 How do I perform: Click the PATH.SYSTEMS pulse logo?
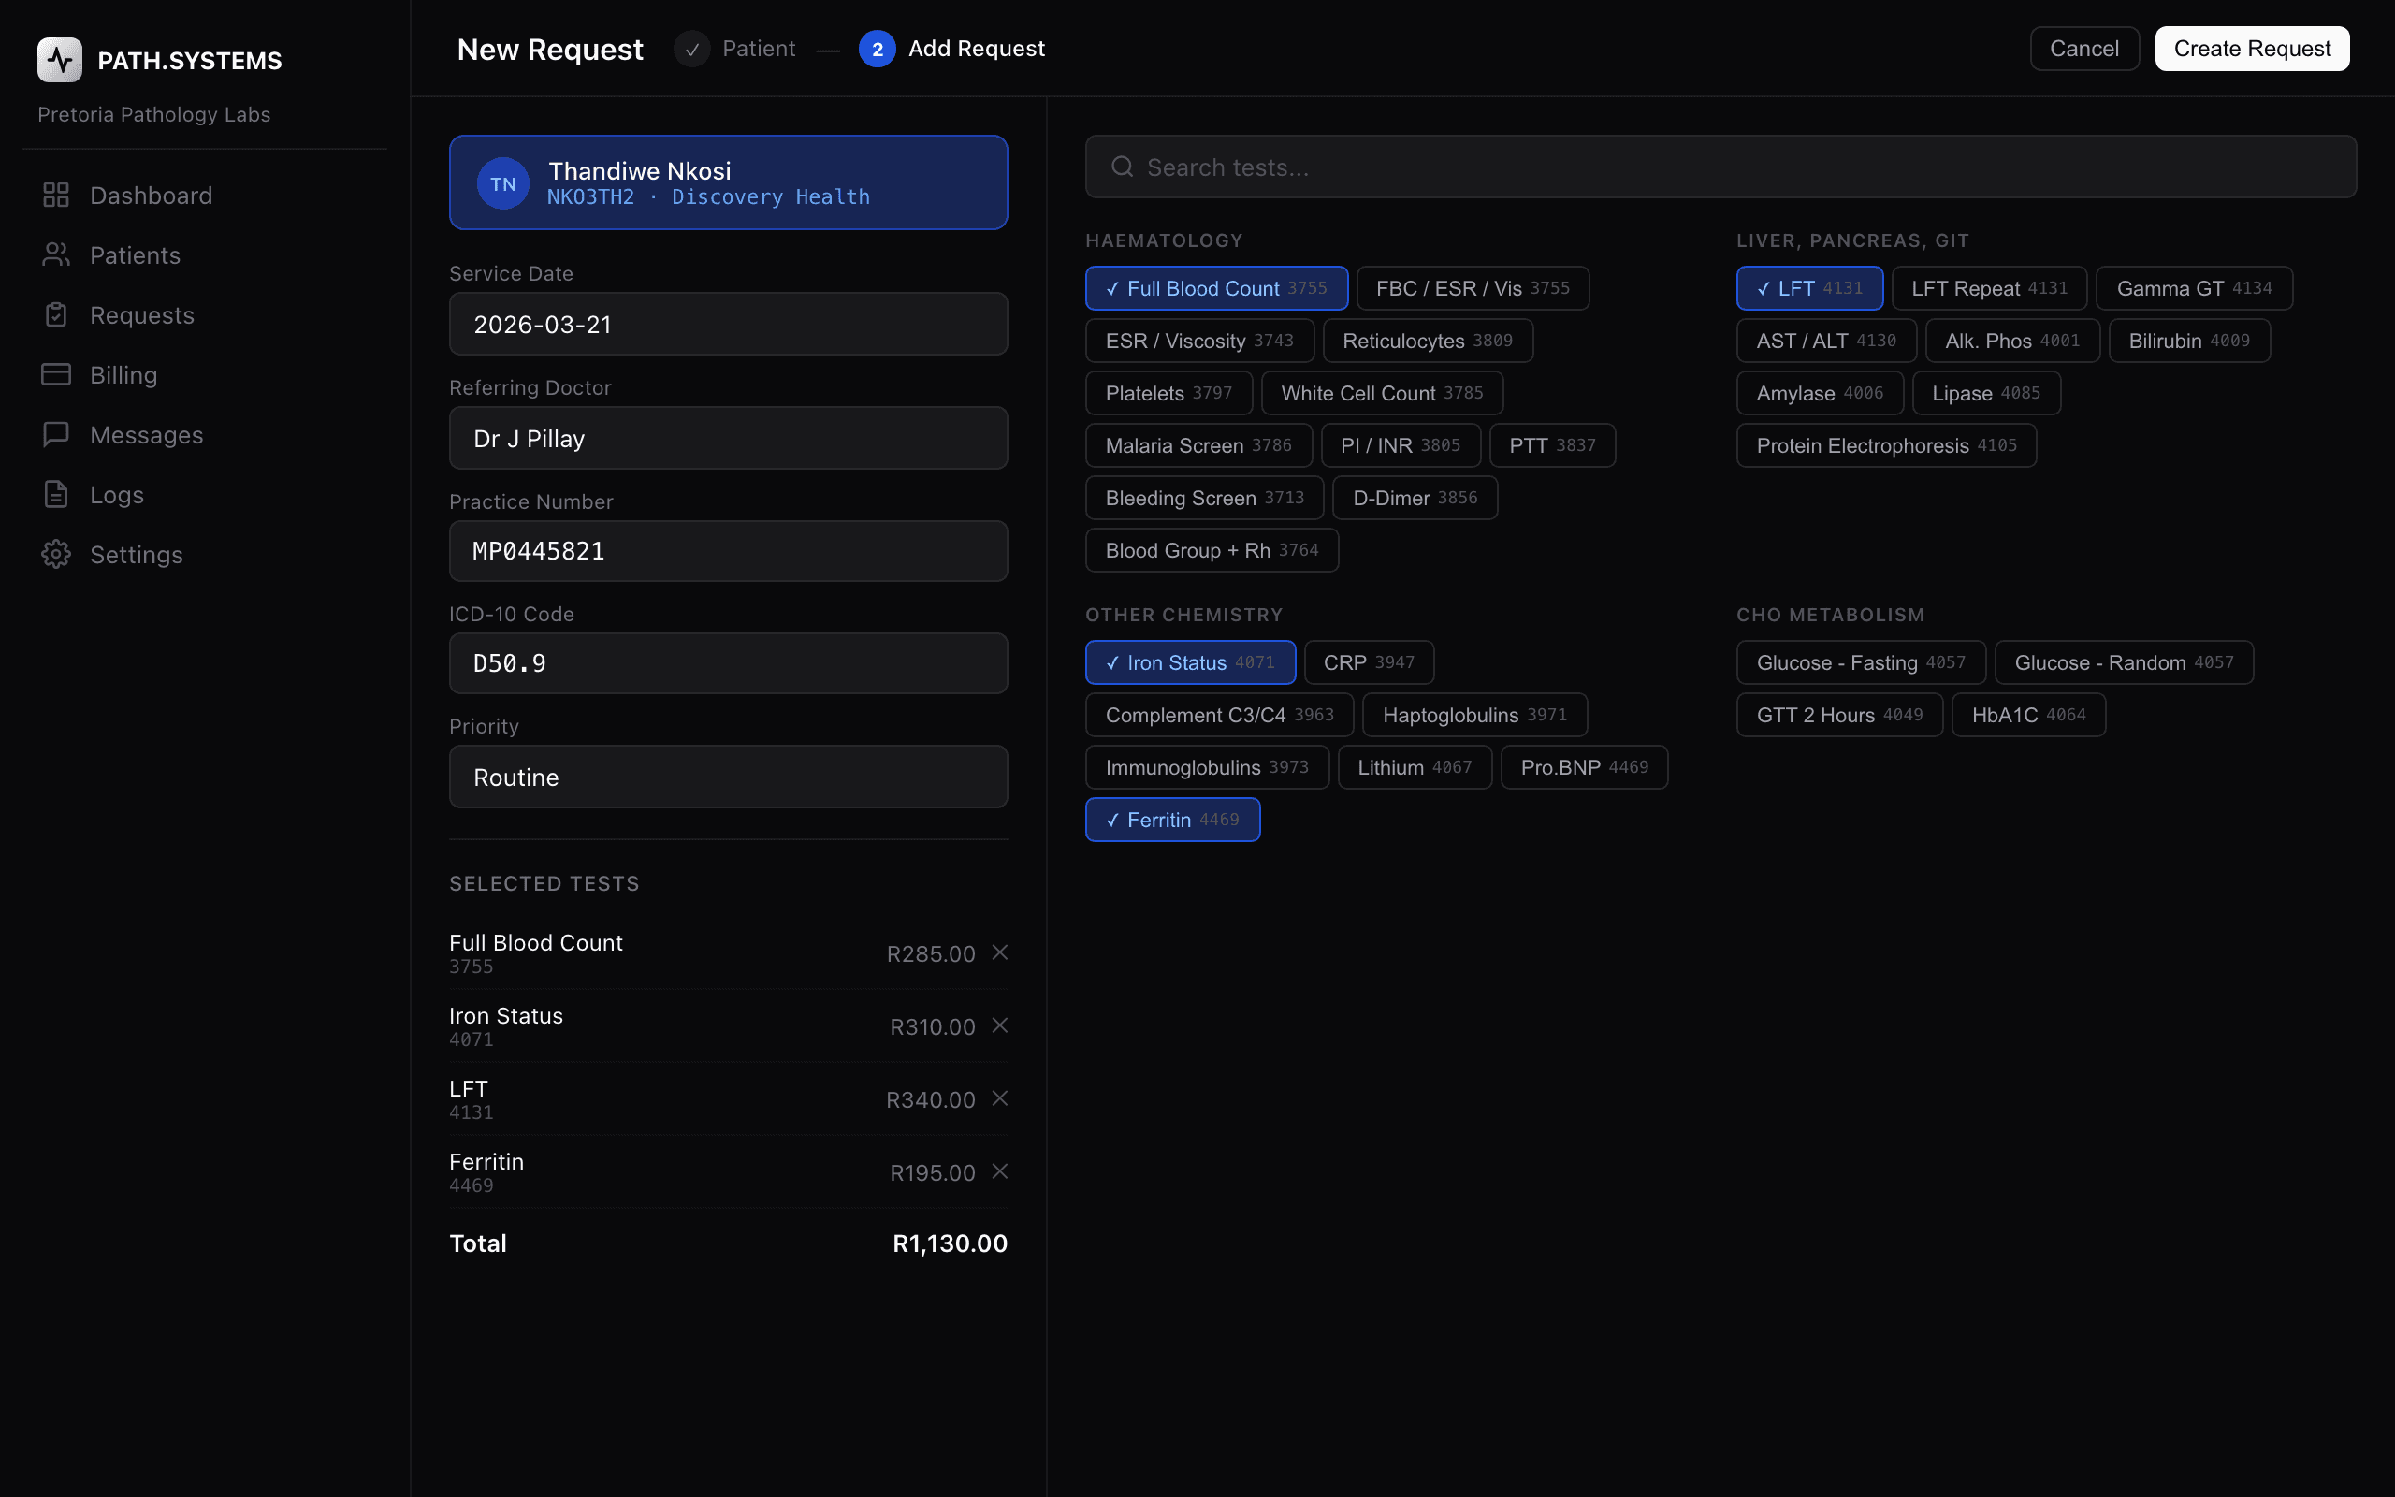coord(59,59)
